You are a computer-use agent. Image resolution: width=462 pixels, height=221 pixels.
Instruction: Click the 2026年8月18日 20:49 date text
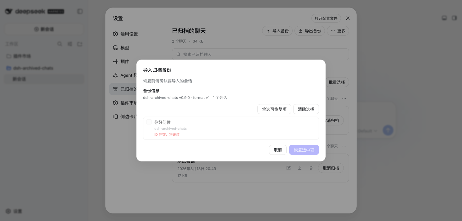click(x=197, y=169)
